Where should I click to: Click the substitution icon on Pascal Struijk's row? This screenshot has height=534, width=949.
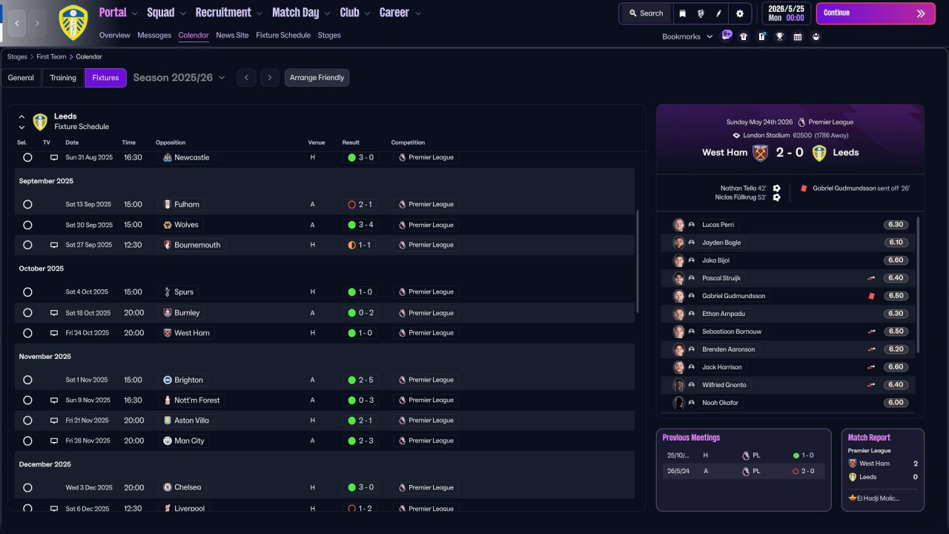[x=871, y=278]
